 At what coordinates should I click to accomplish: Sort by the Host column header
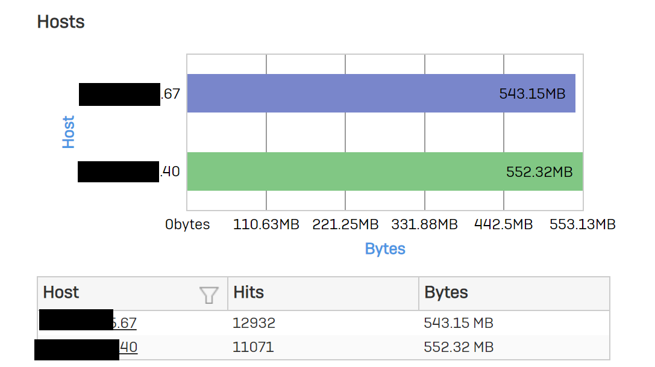(61, 293)
